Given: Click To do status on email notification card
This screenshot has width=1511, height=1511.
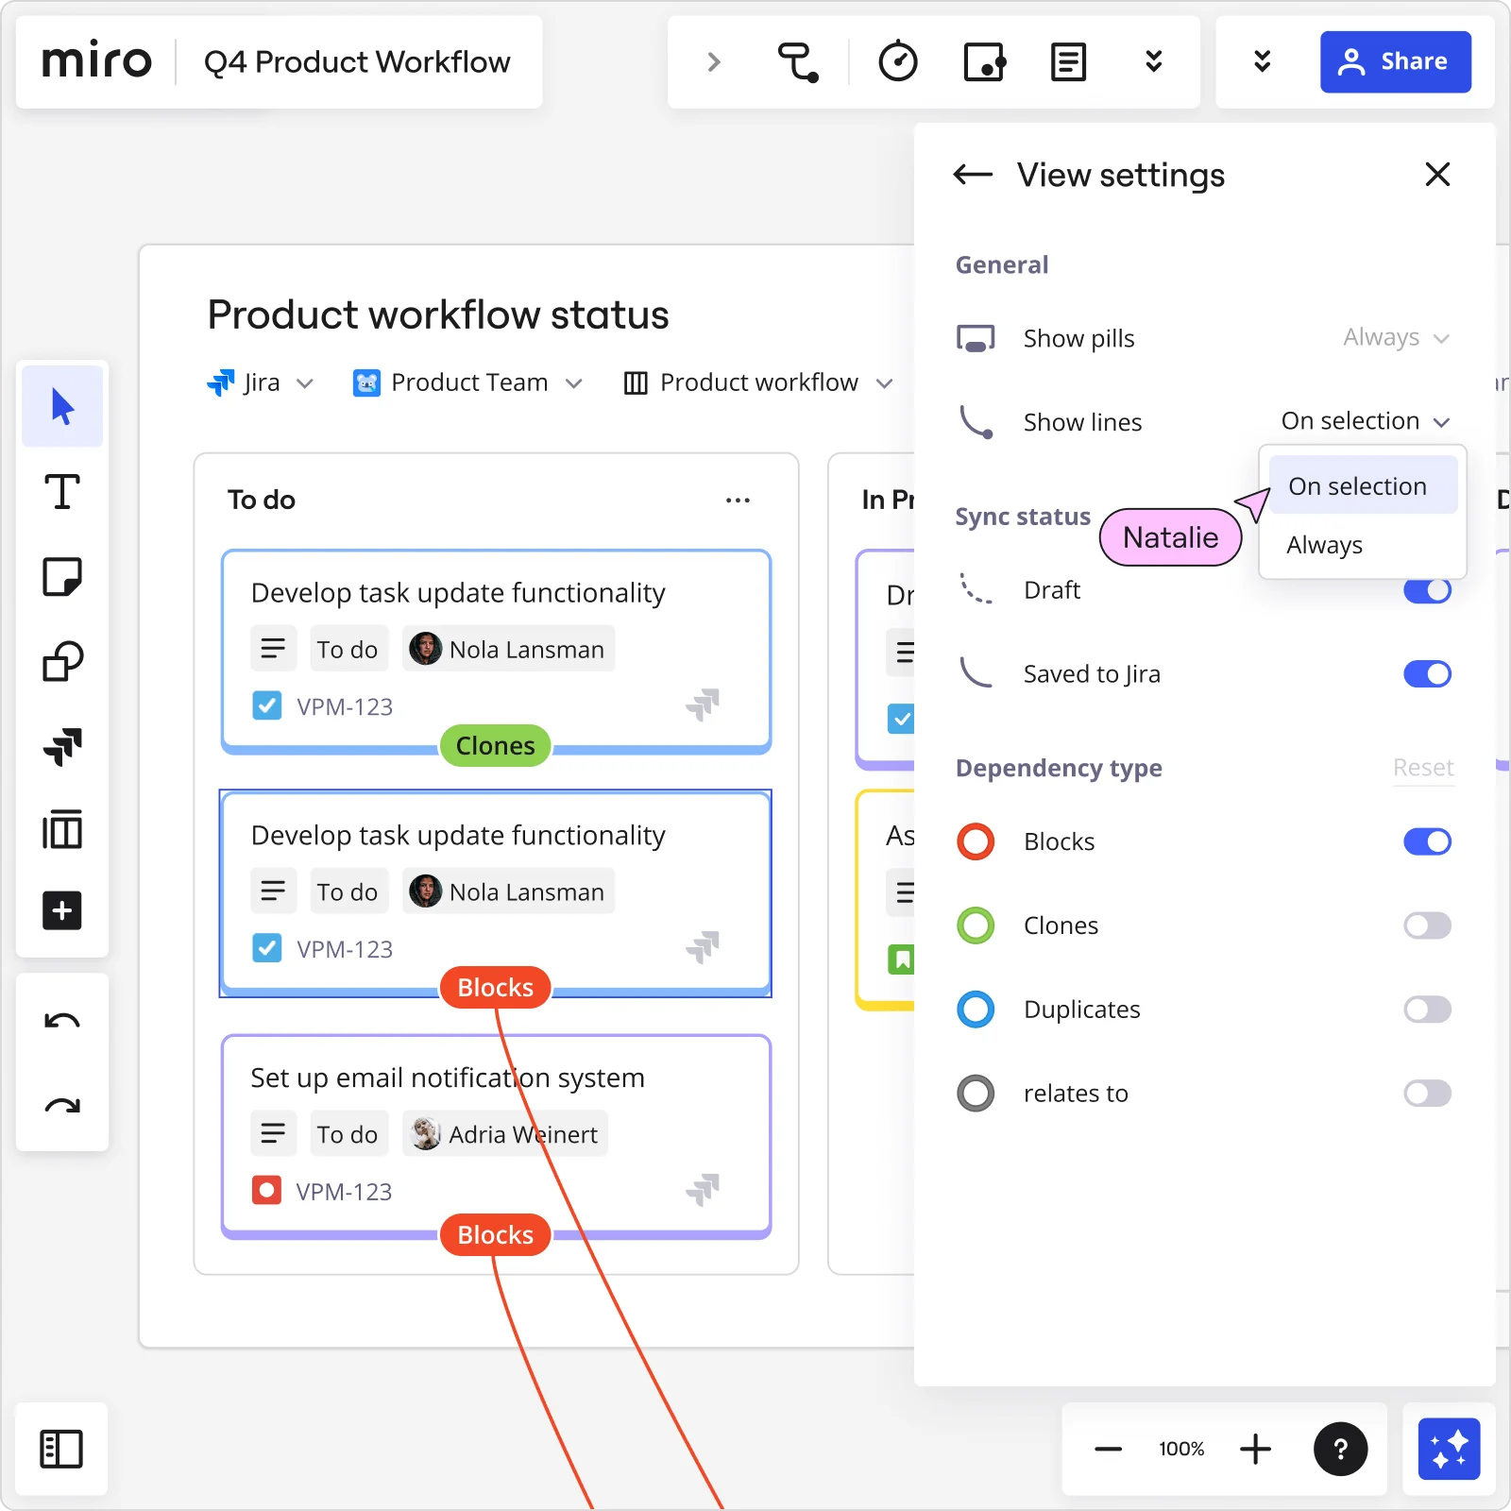Looking at the screenshot, I should click(x=348, y=1133).
